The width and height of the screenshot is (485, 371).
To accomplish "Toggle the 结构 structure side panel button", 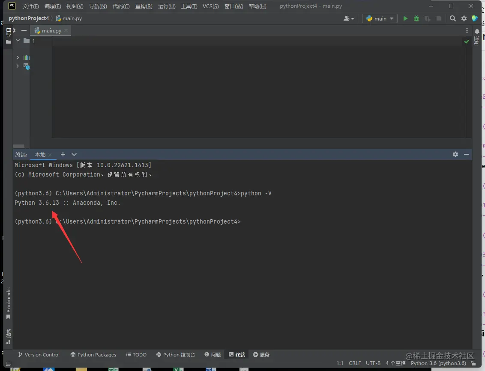I will pos(8,336).
